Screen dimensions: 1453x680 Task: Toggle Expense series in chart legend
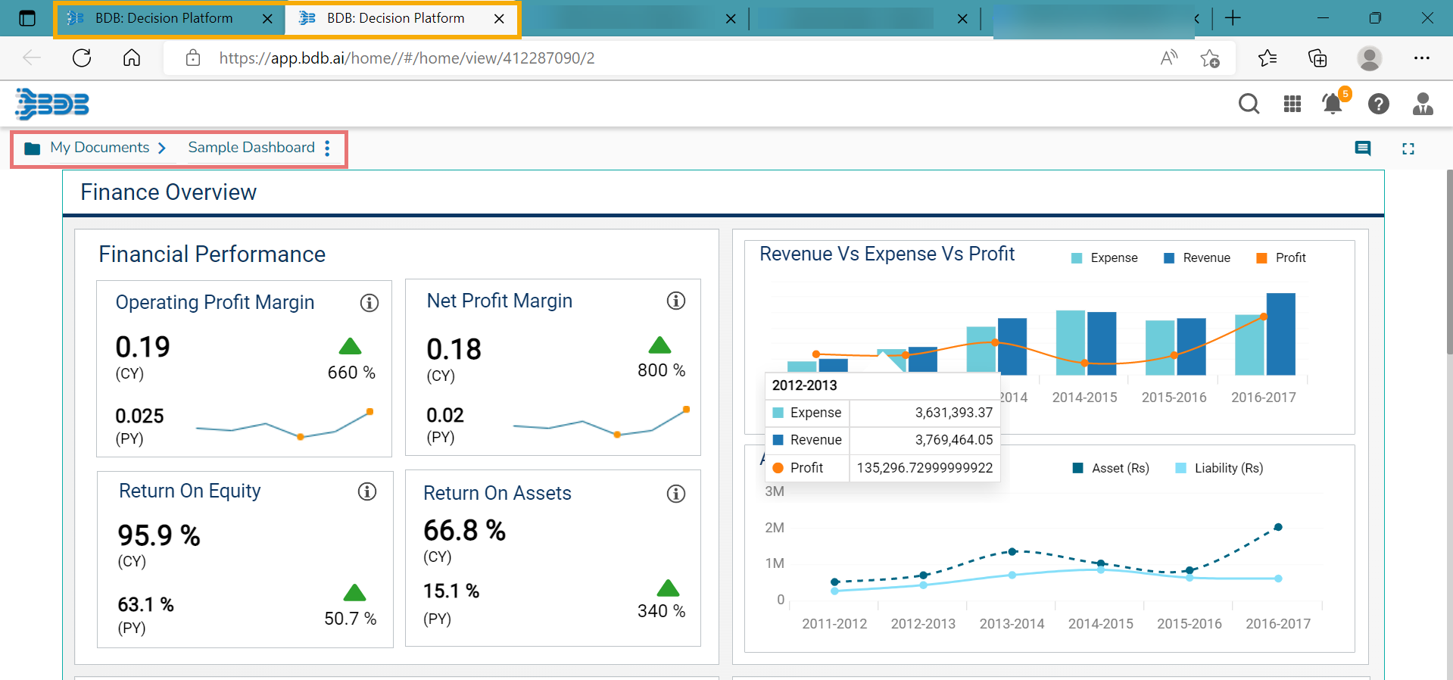(x=1105, y=258)
